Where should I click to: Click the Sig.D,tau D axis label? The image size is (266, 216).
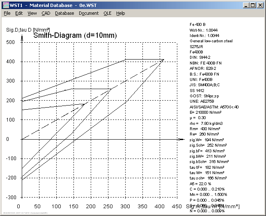coord(28,30)
